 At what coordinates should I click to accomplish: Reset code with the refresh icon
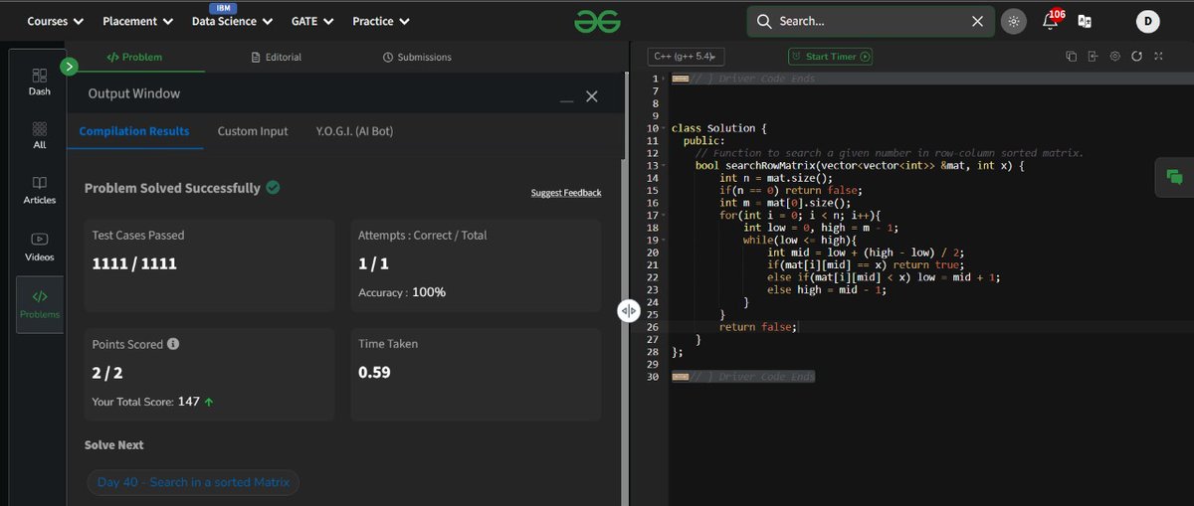1136,57
